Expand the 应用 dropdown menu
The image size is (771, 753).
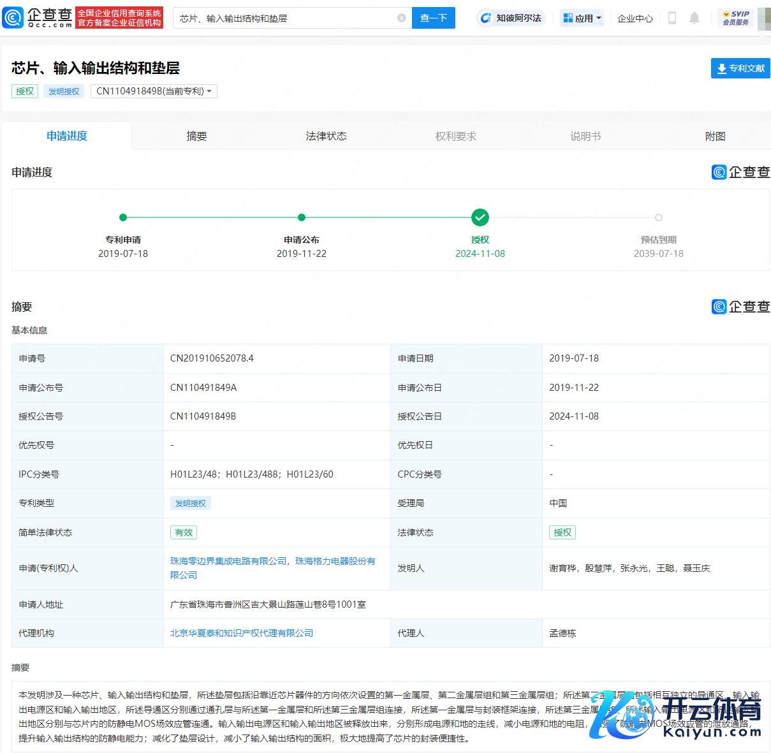tap(582, 18)
